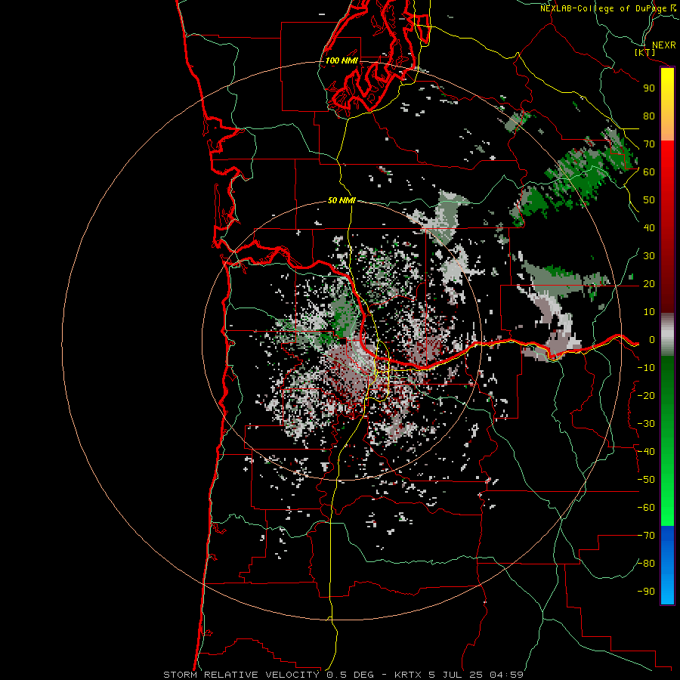The height and width of the screenshot is (680, 680).
Task: Click the light orange band on the color bar
Action: [x=667, y=128]
